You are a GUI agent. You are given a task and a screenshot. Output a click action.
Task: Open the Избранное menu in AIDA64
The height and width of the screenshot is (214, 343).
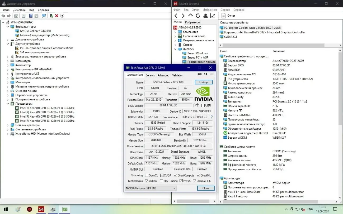pos(210,10)
